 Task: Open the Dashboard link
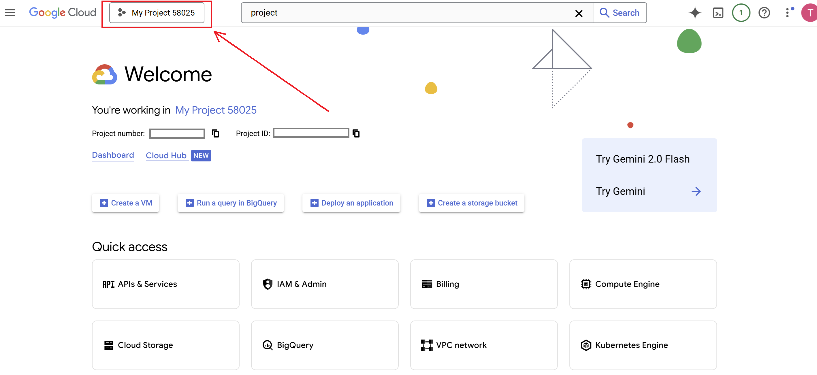113,155
